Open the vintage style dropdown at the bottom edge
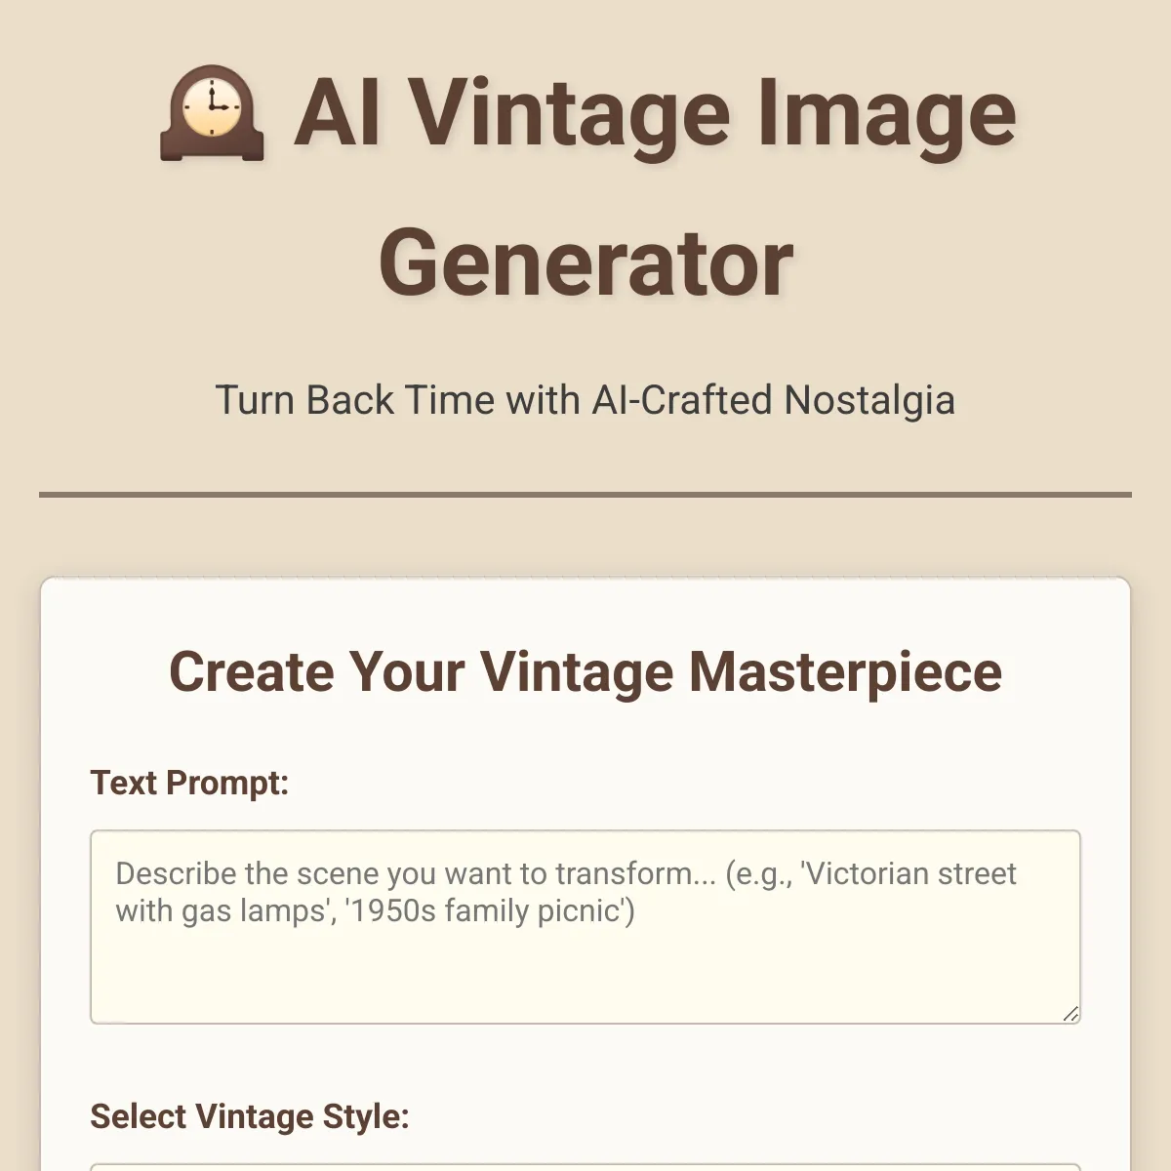The height and width of the screenshot is (1171, 1171). [585, 1166]
